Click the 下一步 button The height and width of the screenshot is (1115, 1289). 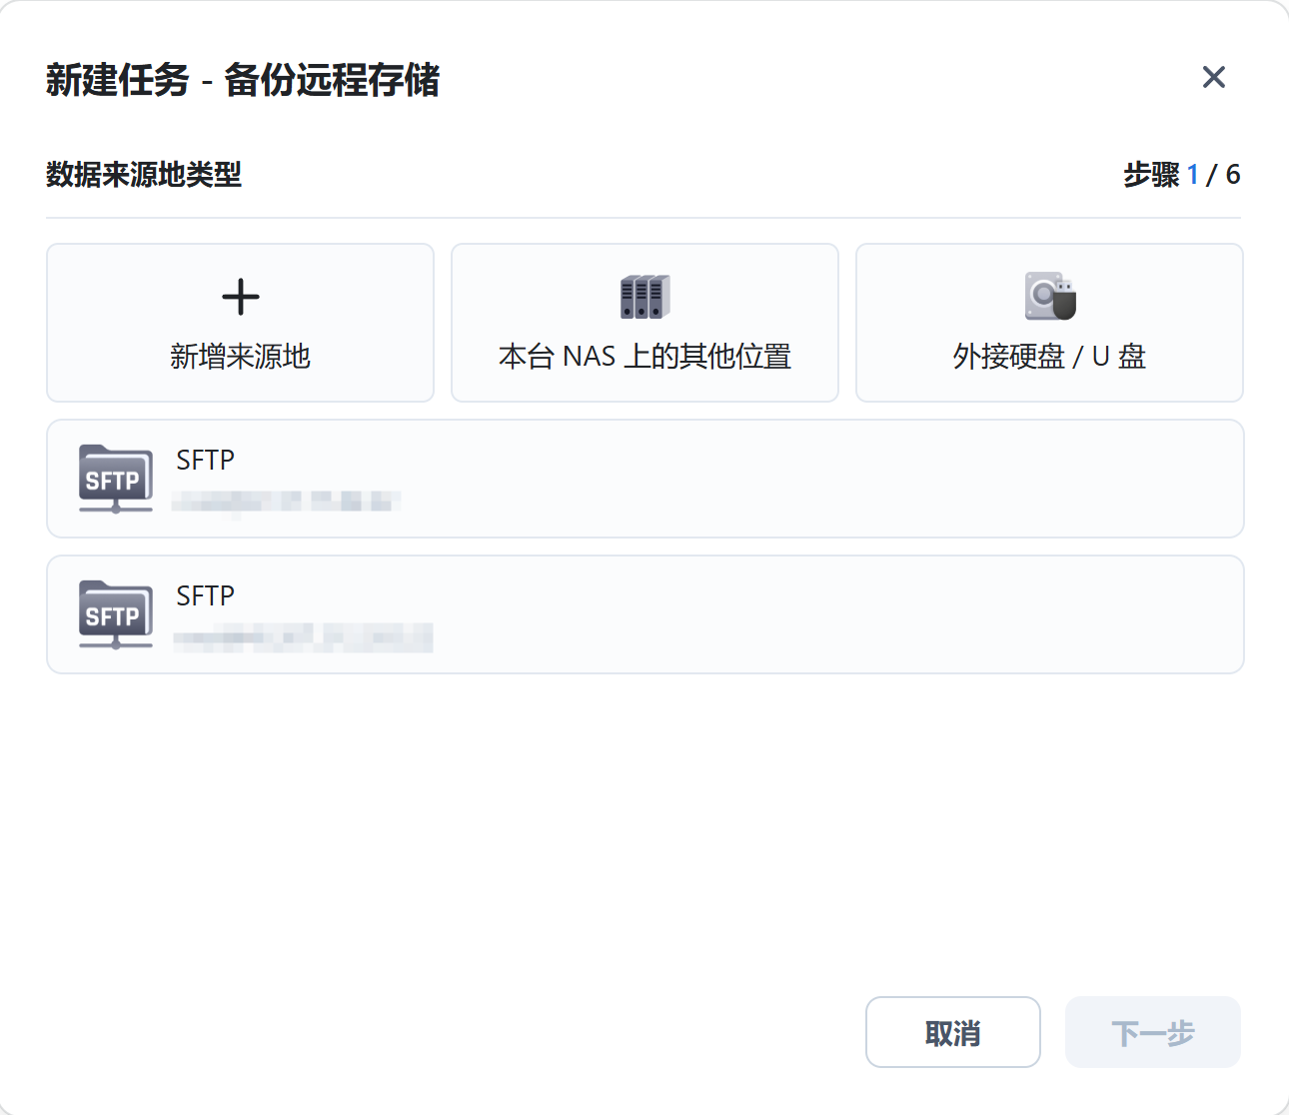coord(1152,1032)
